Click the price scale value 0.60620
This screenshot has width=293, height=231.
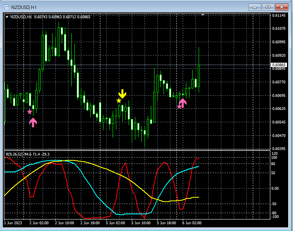coord(279,109)
